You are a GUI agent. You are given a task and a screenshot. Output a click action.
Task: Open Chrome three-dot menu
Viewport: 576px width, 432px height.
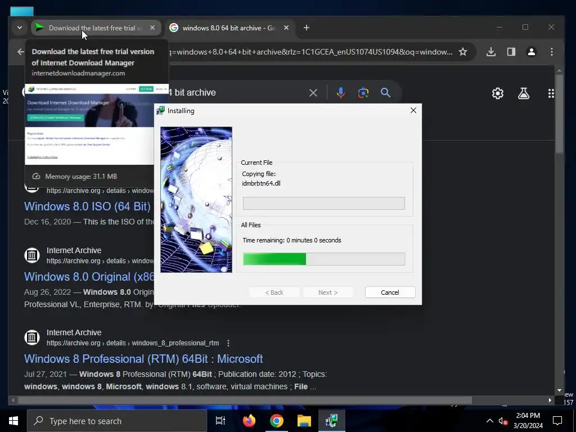[x=552, y=52]
